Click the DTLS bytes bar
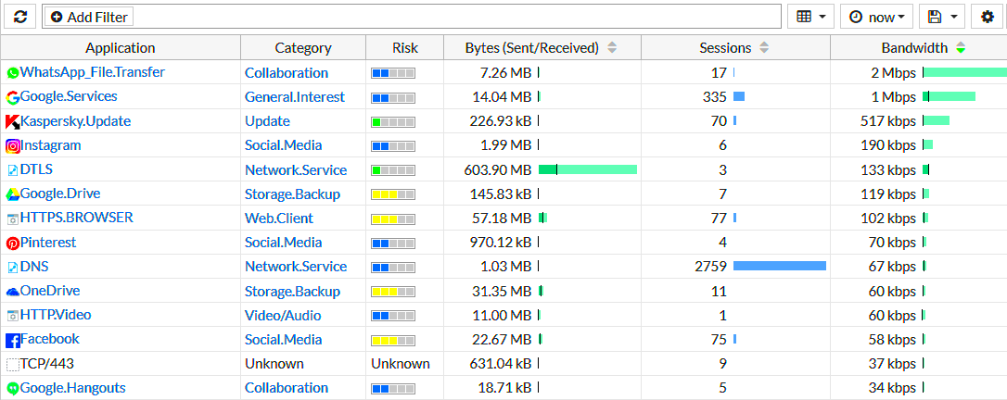The image size is (1007, 400). click(x=588, y=169)
